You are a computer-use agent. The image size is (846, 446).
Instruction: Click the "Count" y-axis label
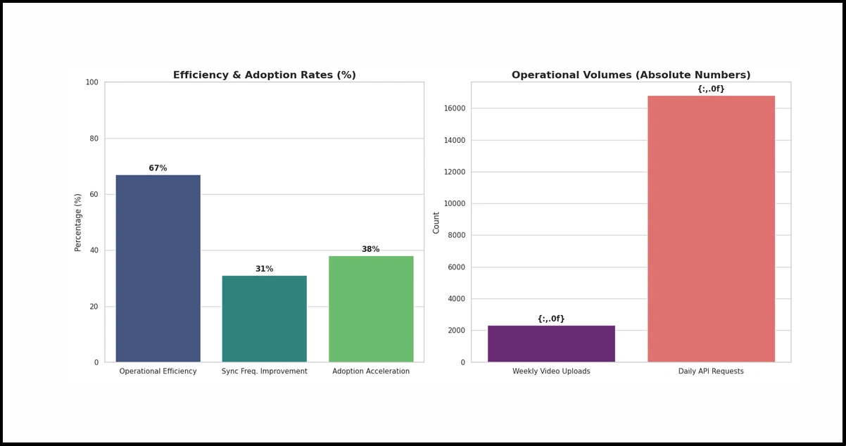[436, 222]
